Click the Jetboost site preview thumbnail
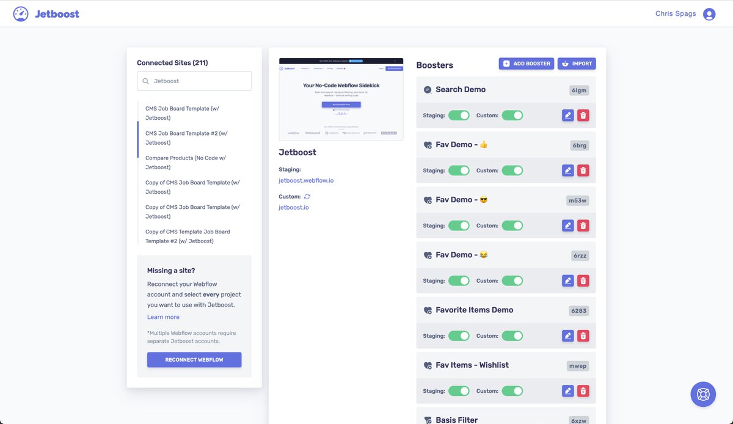Viewport: 733px width, 424px height. (341, 100)
